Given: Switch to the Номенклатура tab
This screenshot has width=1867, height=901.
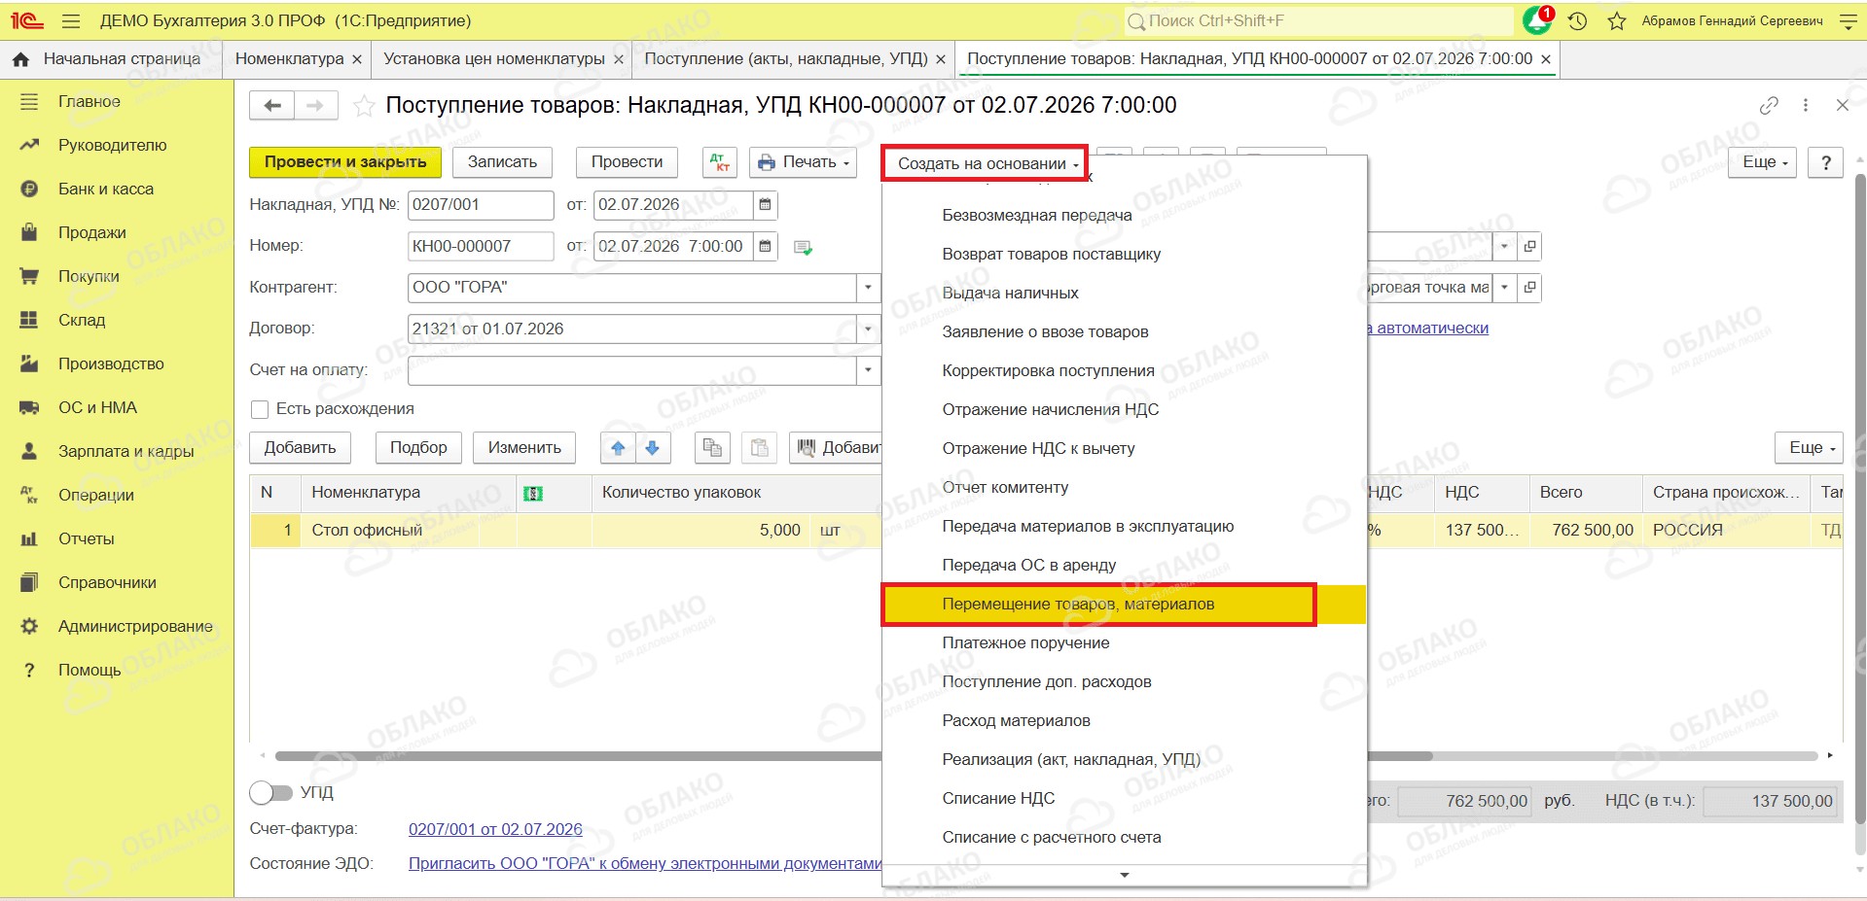Looking at the screenshot, I should pos(290,59).
